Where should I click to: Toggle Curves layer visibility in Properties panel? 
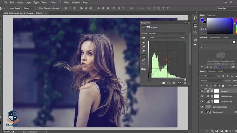[179, 83]
